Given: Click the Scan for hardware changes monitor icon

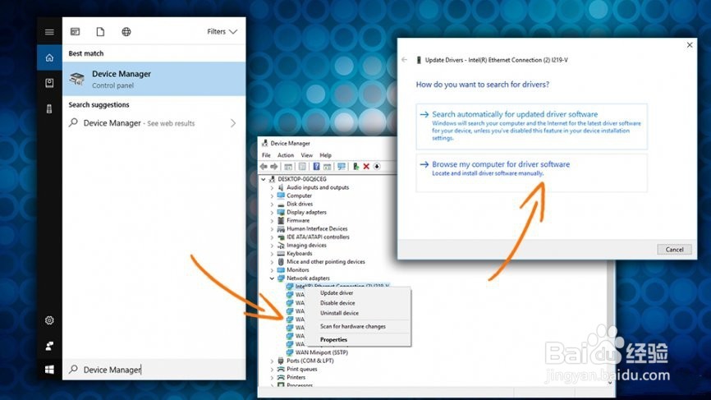Looking at the screenshot, I should click(x=342, y=167).
